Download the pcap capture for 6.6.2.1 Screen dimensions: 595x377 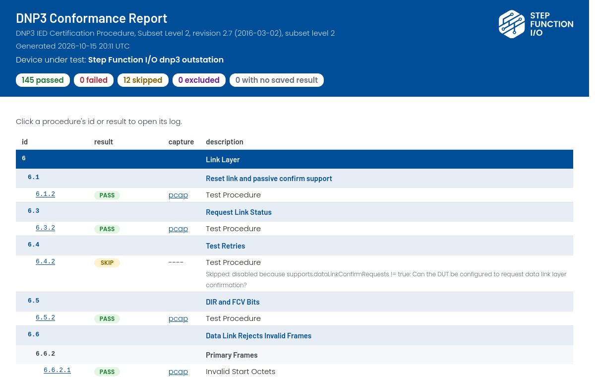(178, 372)
